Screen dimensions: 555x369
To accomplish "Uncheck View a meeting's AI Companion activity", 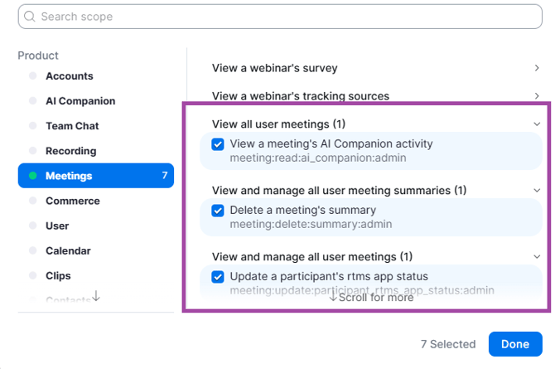I will [x=218, y=144].
